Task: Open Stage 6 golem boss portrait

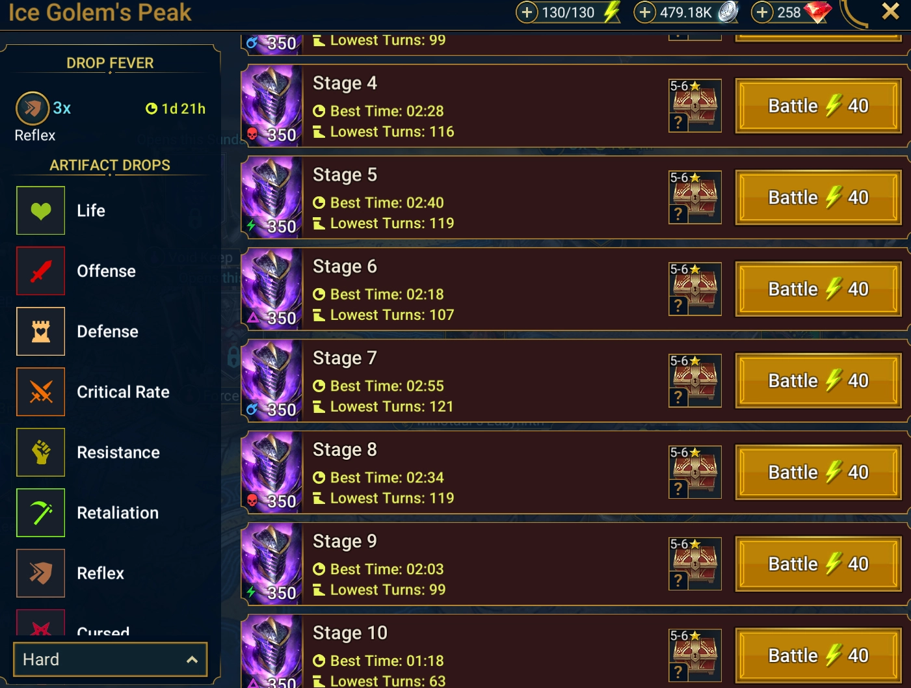Action: coord(272,289)
